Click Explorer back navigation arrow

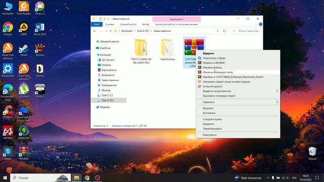point(95,31)
